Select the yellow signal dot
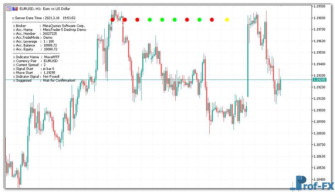 point(227,20)
